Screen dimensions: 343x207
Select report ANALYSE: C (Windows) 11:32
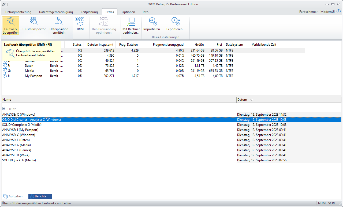(x=171, y=115)
